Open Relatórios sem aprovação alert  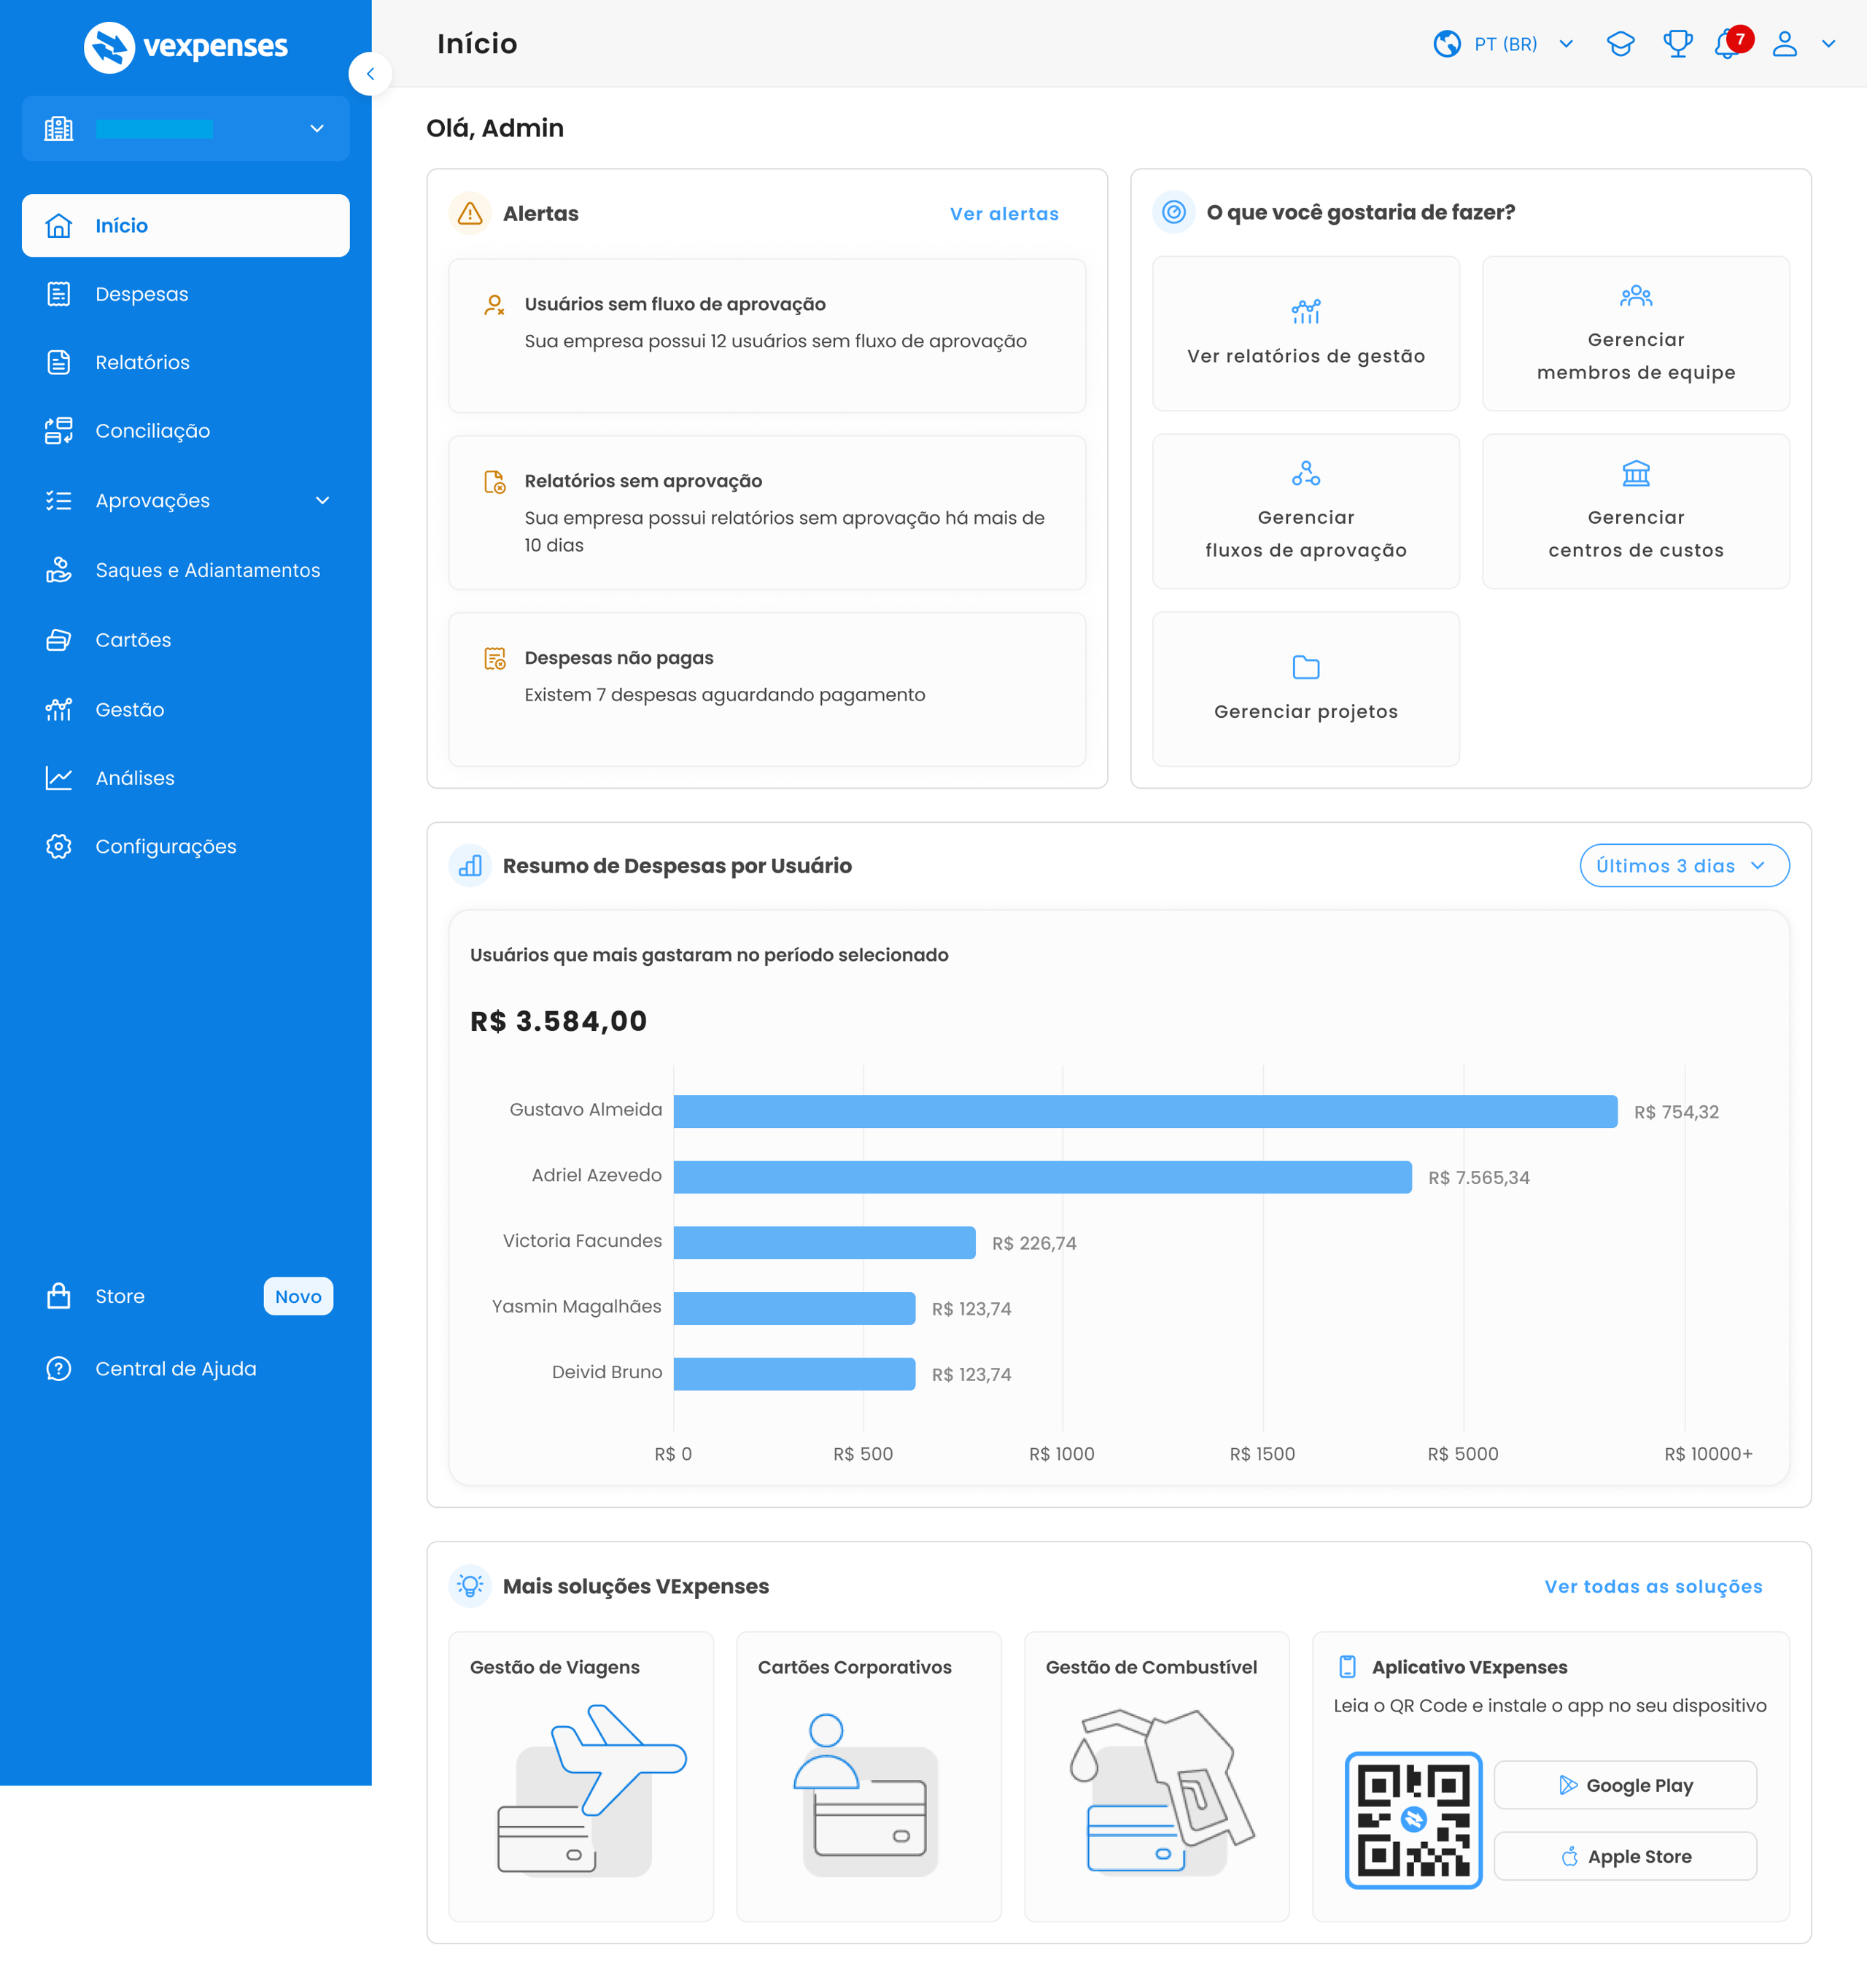766,513
